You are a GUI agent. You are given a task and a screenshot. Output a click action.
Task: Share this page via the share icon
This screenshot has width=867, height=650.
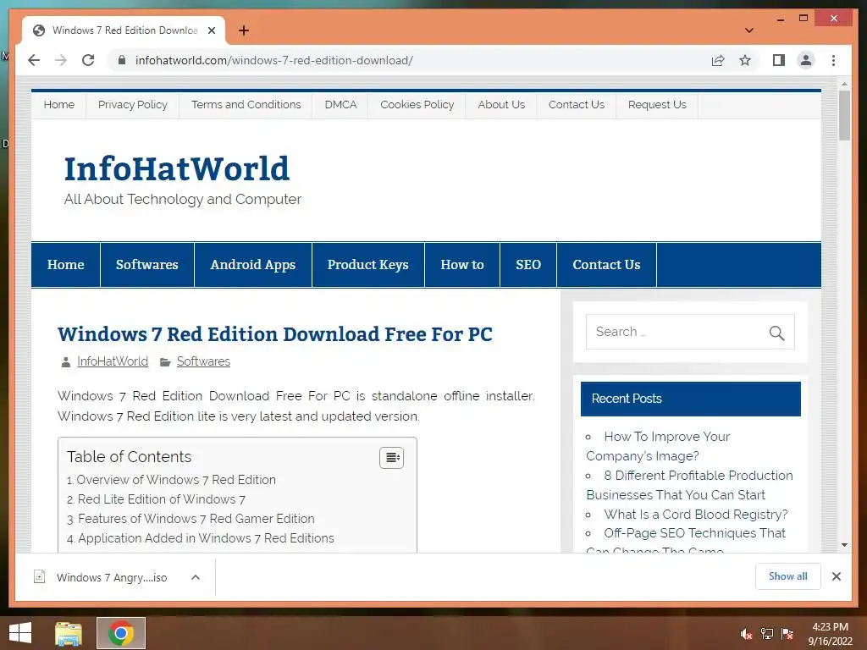tap(718, 60)
